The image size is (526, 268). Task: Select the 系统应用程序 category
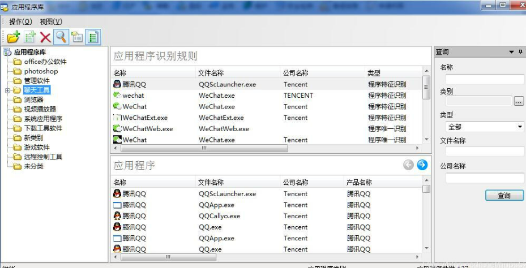pyautogui.click(x=43, y=119)
